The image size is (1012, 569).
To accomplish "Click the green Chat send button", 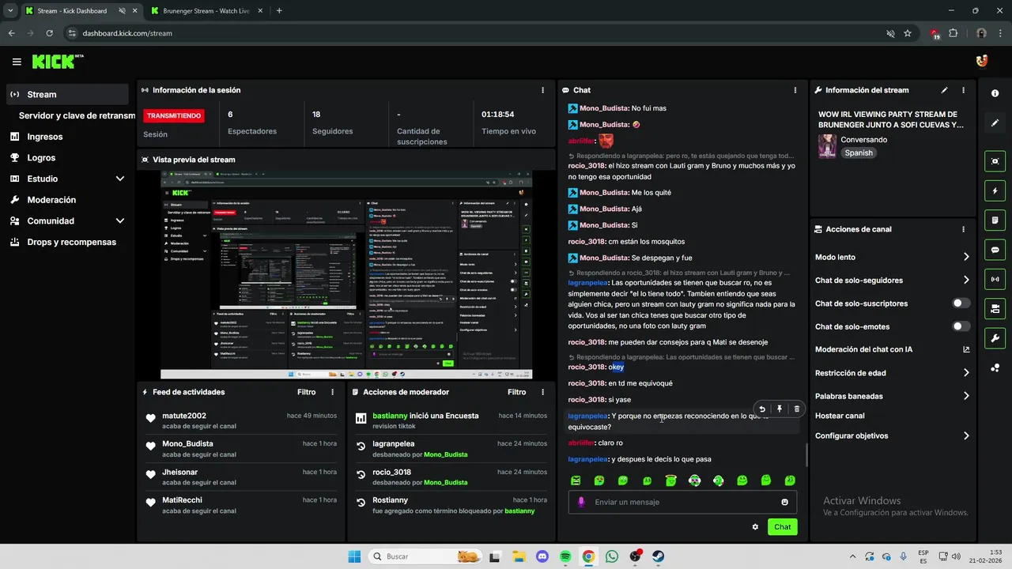I will point(782,527).
